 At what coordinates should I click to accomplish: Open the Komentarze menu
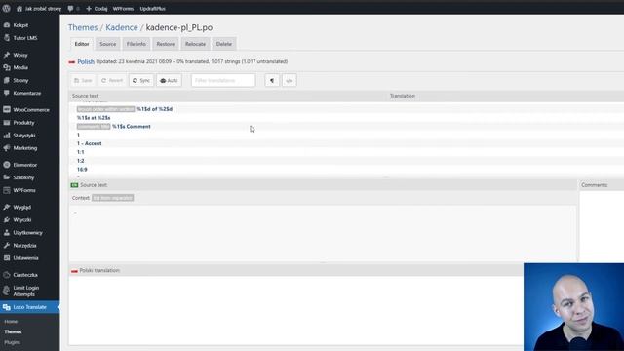pos(27,94)
